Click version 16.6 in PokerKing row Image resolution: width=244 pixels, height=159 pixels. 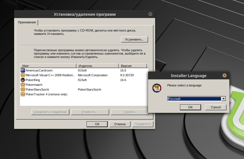tap(123, 80)
